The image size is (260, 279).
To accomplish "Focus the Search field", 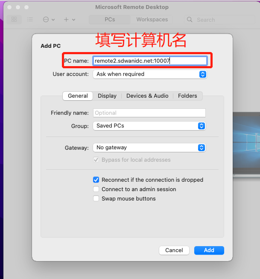I will click(219, 20).
